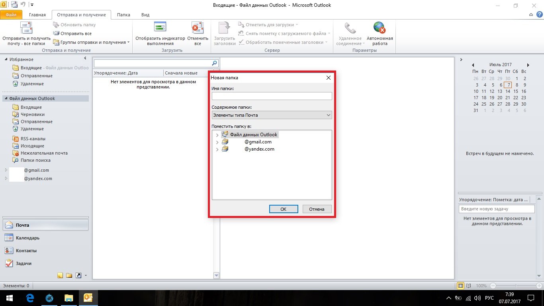This screenshot has width=544, height=306.
Task: Minimize the navigation pane with its chevron
Action: coord(86,59)
